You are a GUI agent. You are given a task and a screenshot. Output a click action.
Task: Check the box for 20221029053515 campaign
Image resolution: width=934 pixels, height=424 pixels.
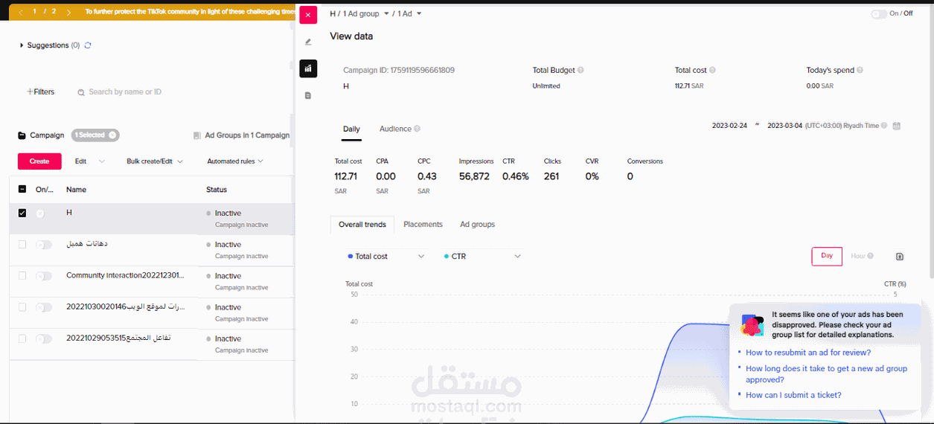(22, 338)
